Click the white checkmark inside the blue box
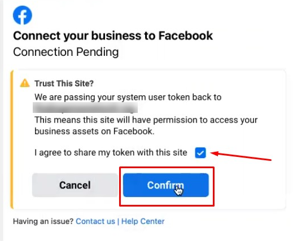This screenshot has width=293, height=241. pos(200,153)
